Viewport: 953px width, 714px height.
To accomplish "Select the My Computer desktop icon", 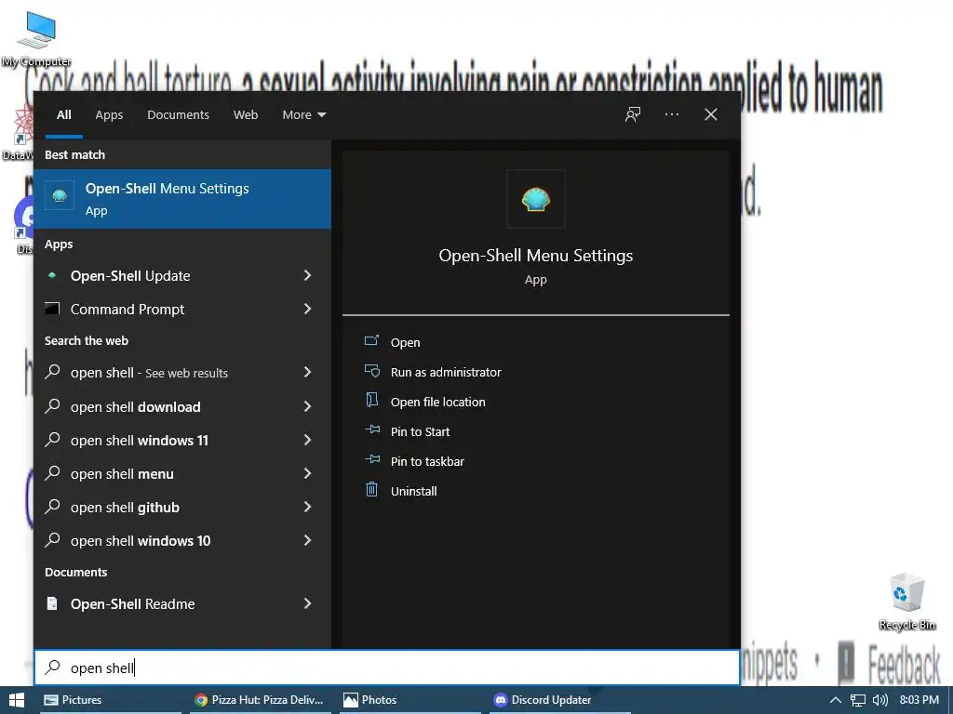I will (36, 39).
